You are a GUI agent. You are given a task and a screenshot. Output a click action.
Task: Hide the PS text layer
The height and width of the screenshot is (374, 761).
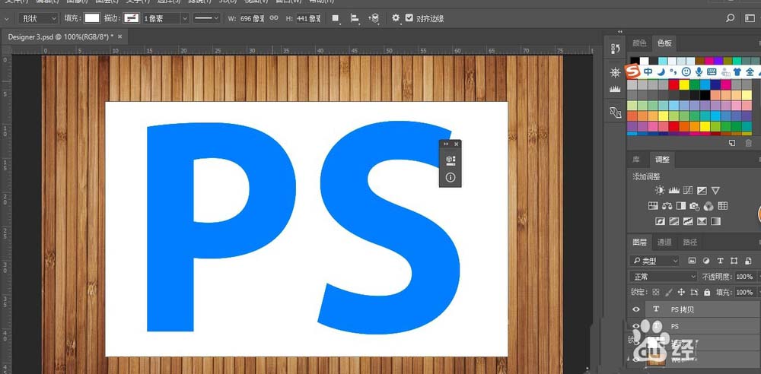click(635, 326)
